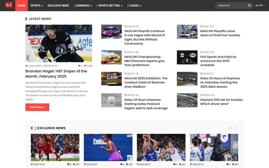Screen dimensions: 269x168
Task: Click flame icon showing 307 views
Action: coord(180,164)
